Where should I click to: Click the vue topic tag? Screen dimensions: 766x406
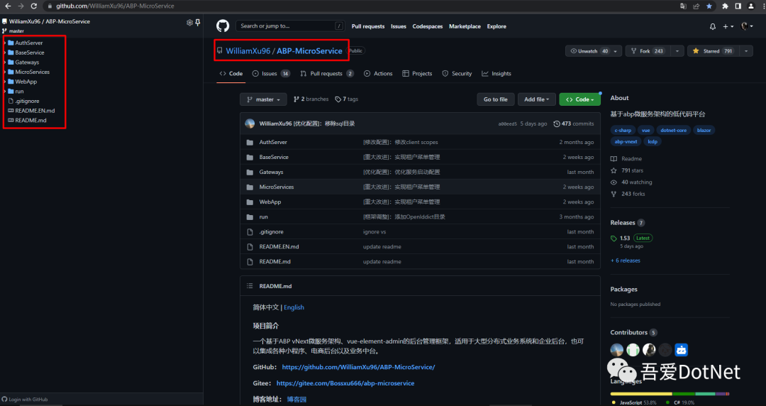click(x=646, y=130)
